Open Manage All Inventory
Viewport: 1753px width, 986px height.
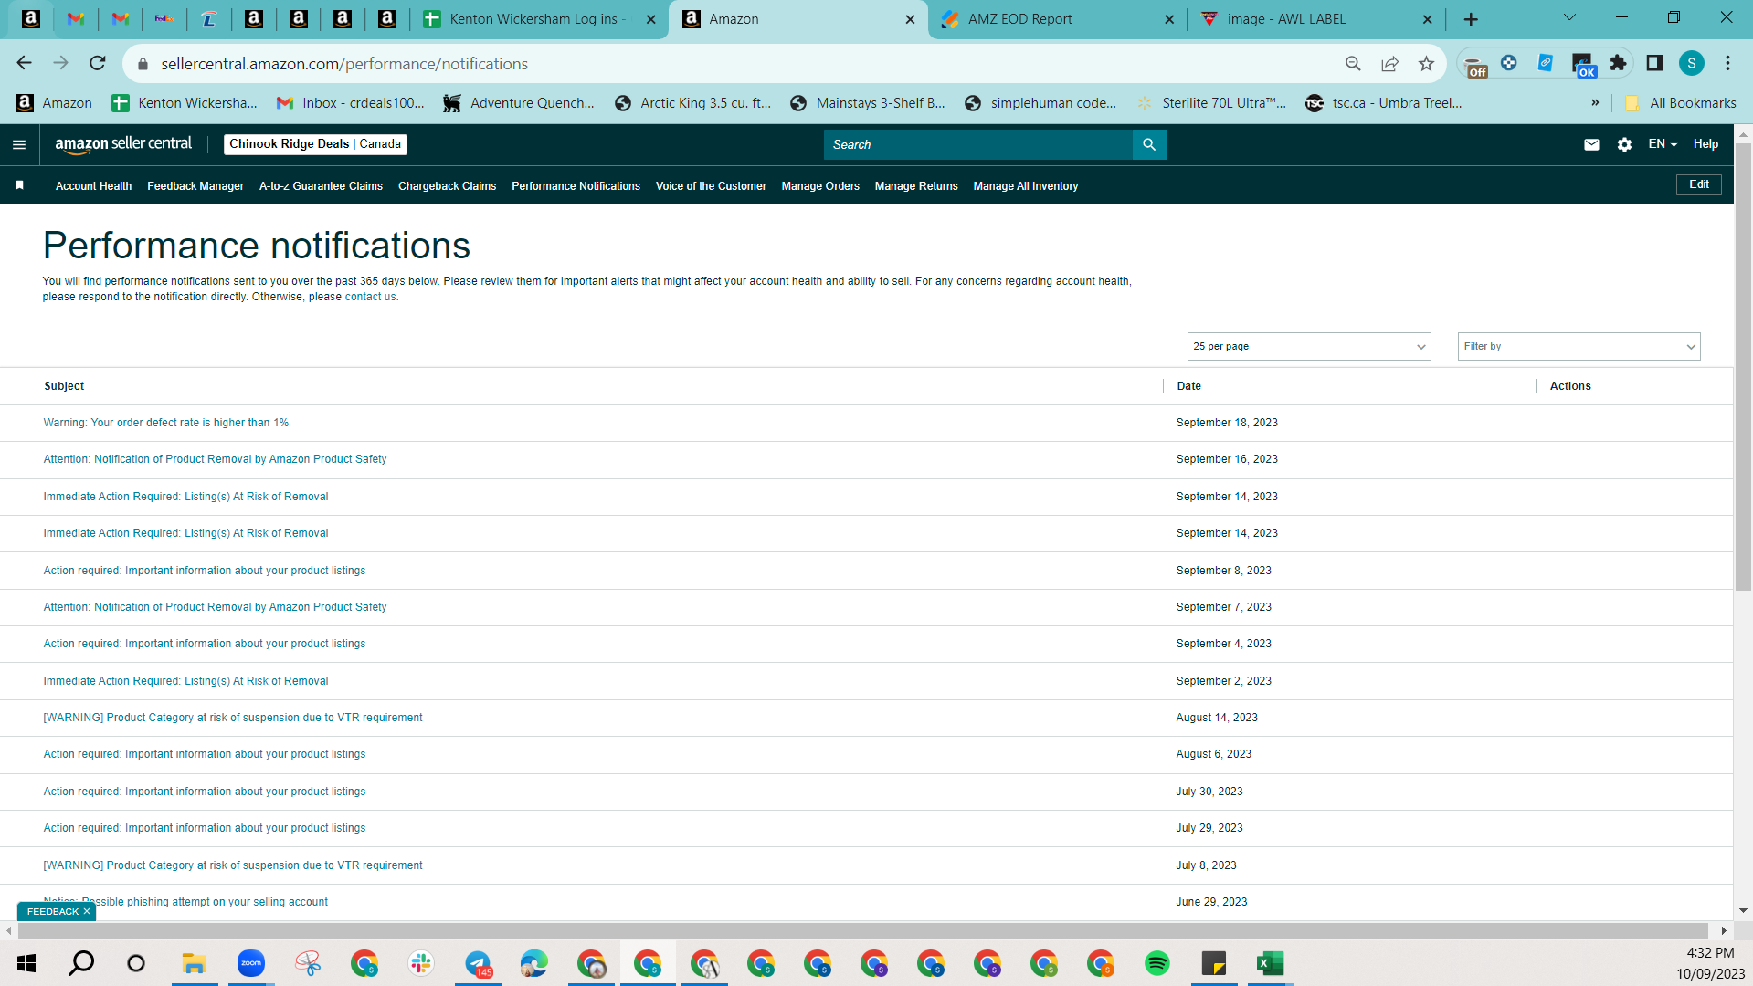click(1025, 186)
